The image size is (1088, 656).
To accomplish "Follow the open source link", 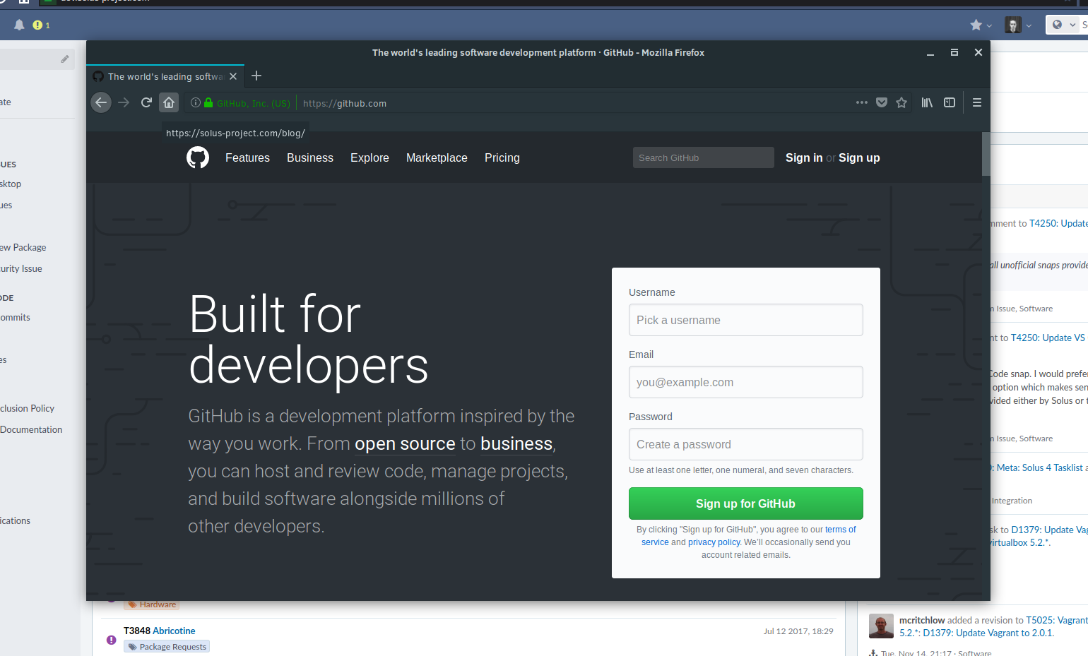I will tap(405, 443).
